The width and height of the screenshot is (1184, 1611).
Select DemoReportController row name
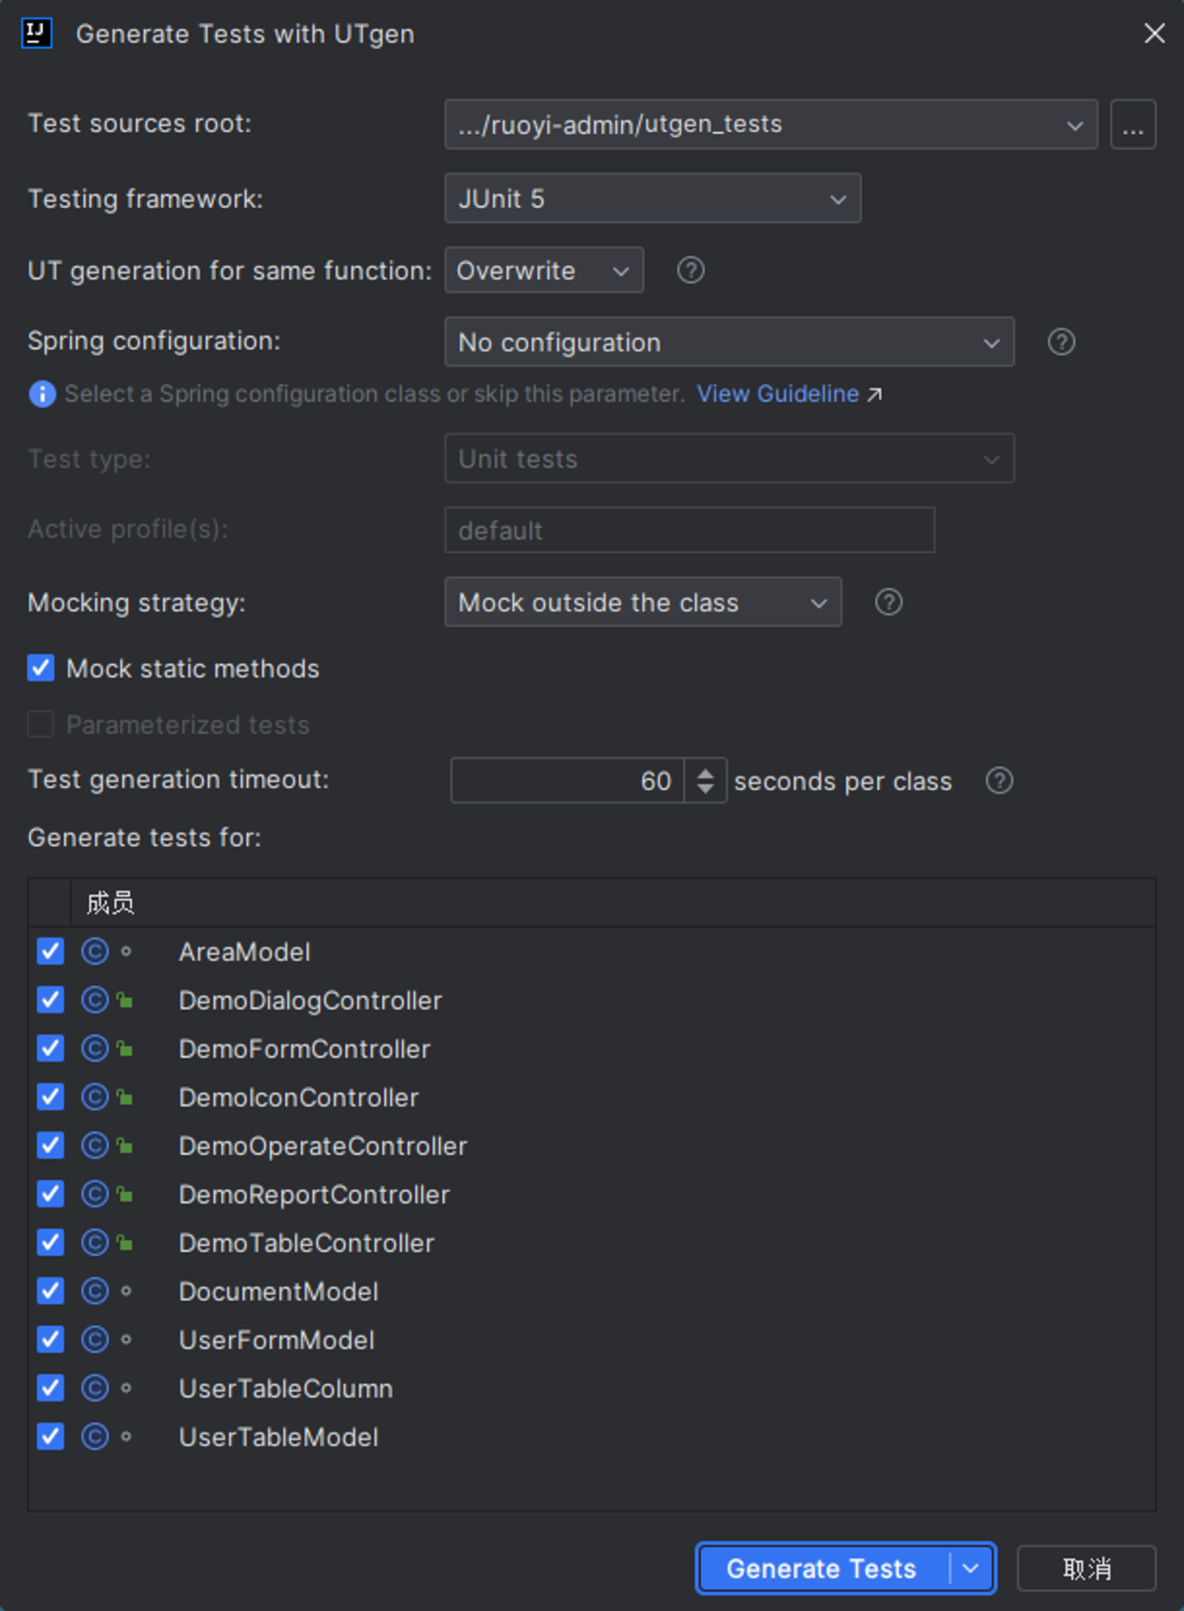314,1194
